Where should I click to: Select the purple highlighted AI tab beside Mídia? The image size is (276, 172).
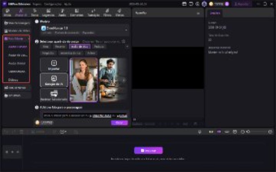21,13
